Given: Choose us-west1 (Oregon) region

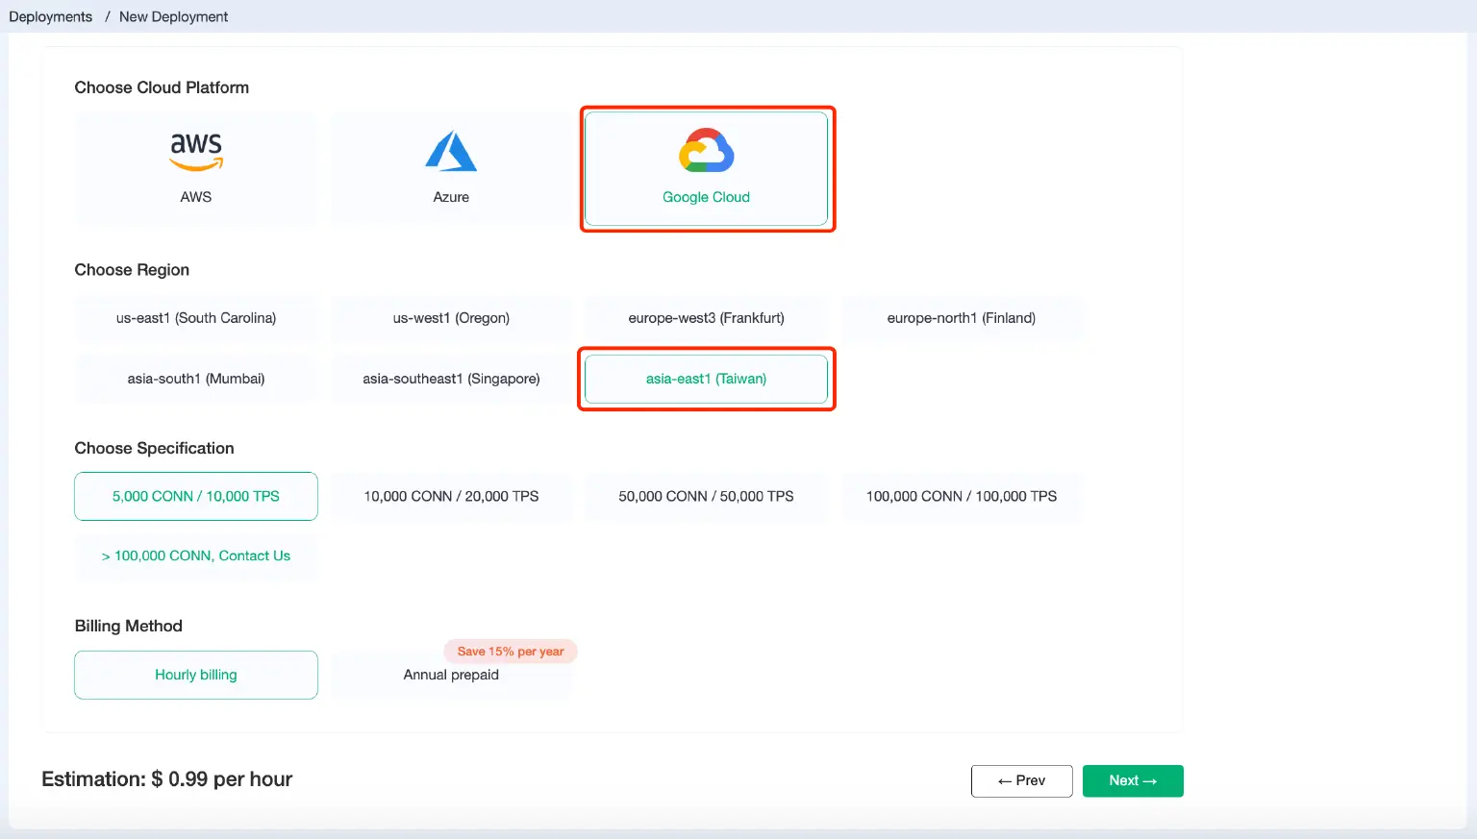Looking at the screenshot, I should [x=451, y=318].
